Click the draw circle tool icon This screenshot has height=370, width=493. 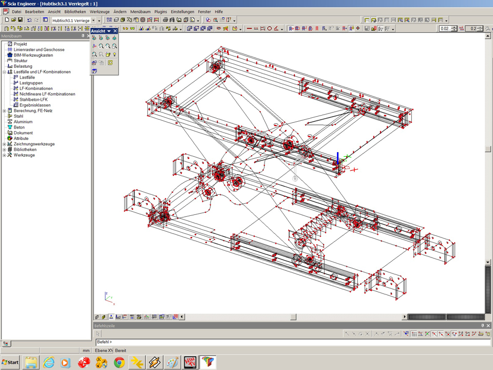pyautogui.click(x=269, y=29)
